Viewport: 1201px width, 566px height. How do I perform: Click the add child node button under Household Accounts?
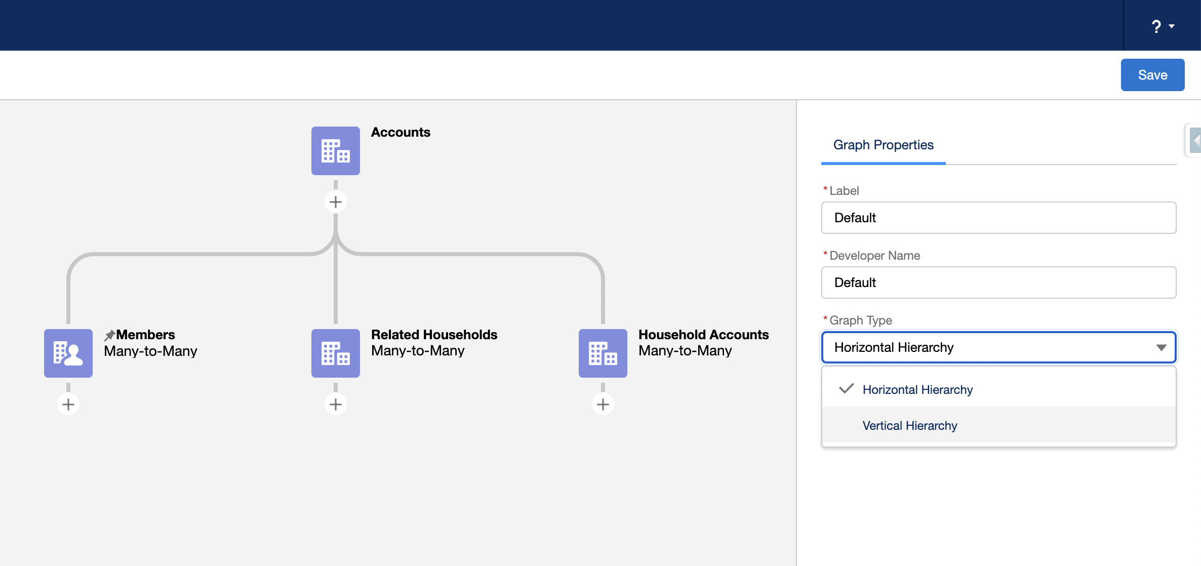click(603, 403)
